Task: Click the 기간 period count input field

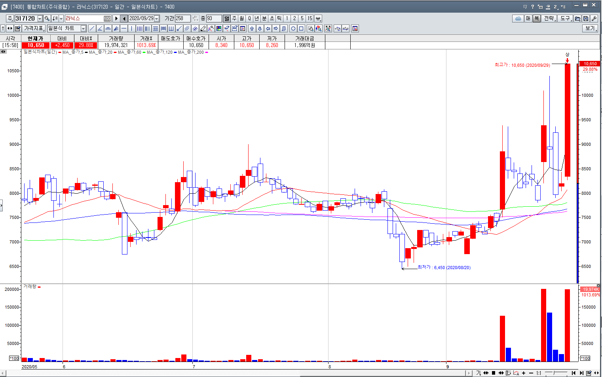Action: (x=182, y=19)
